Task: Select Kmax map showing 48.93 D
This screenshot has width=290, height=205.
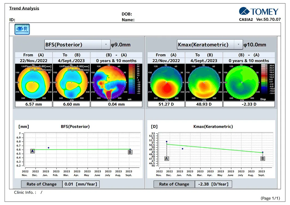Action: coord(204,82)
